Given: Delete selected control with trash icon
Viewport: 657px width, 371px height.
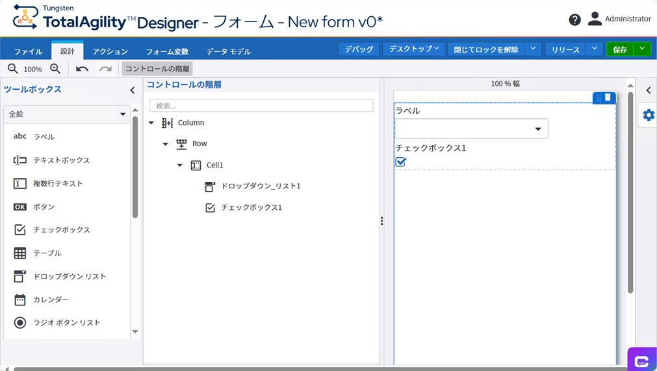Looking at the screenshot, I should [x=608, y=97].
